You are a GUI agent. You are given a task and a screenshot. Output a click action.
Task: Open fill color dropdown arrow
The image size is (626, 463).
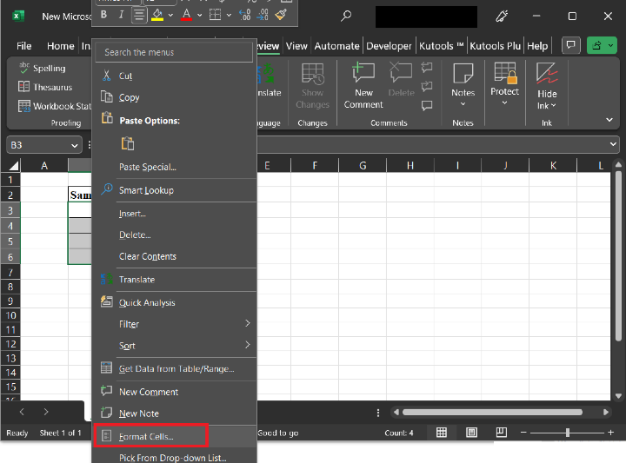pos(171,16)
